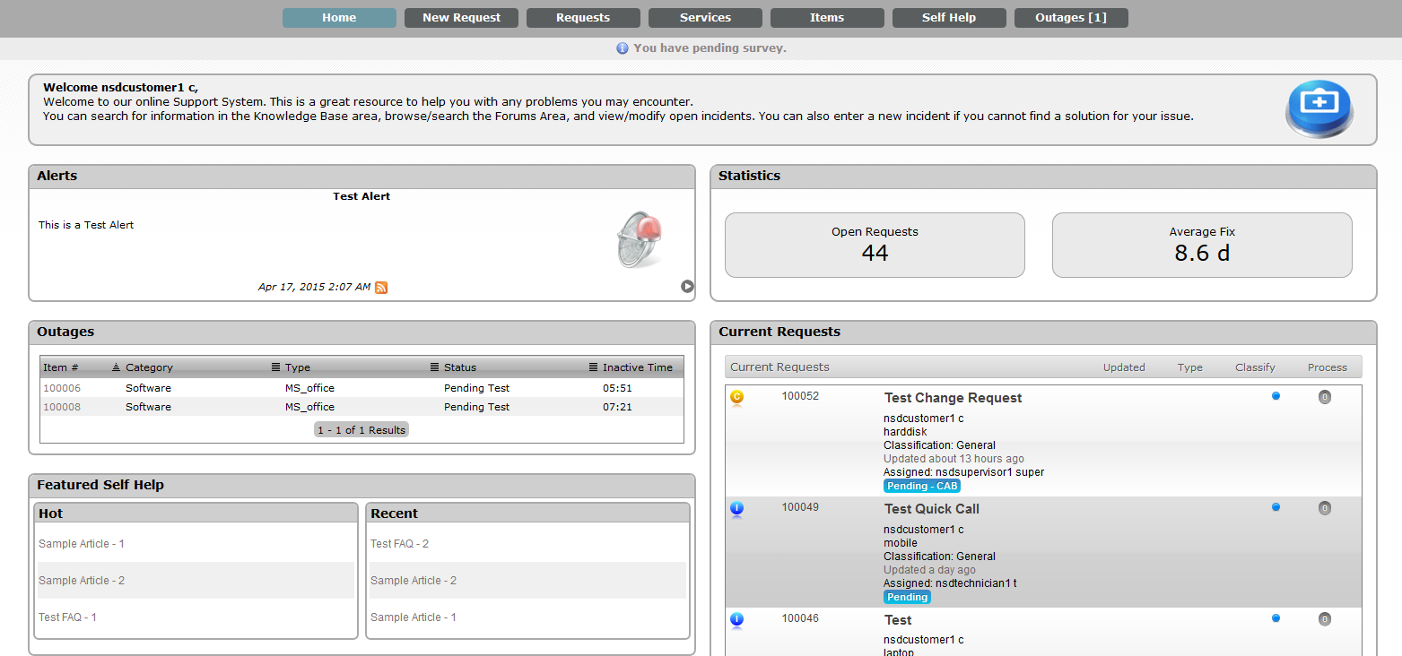Open the Outages [1] tab
The height and width of the screenshot is (656, 1402).
coord(1071,18)
